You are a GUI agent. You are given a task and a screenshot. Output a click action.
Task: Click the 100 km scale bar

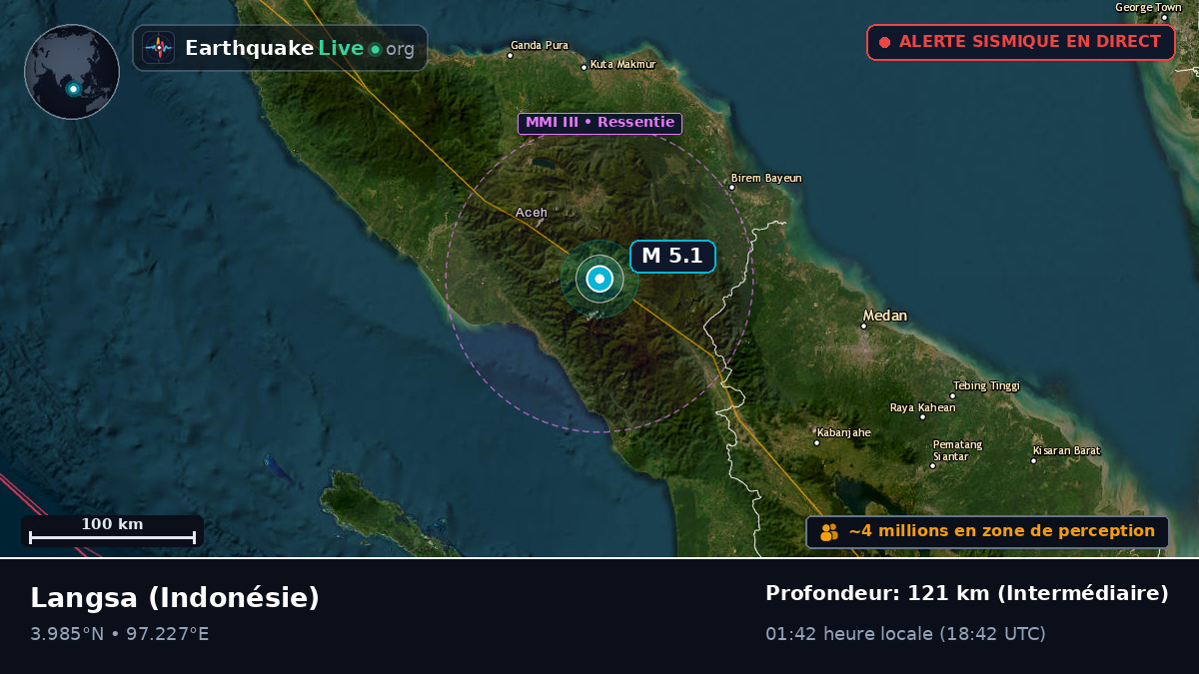tap(112, 530)
